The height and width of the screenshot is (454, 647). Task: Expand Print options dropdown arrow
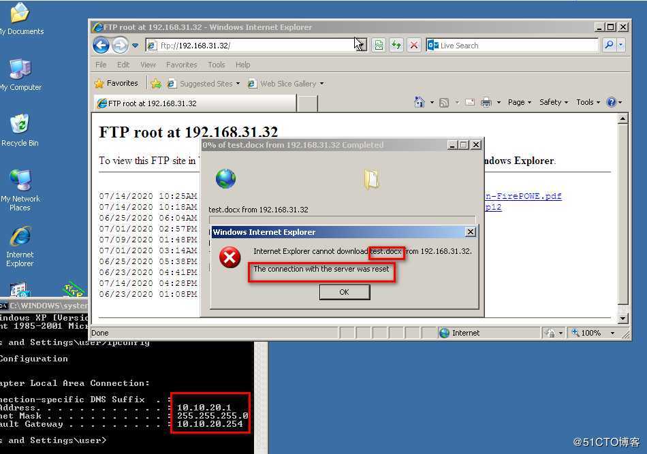pyautogui.click(x=499, y=102)
